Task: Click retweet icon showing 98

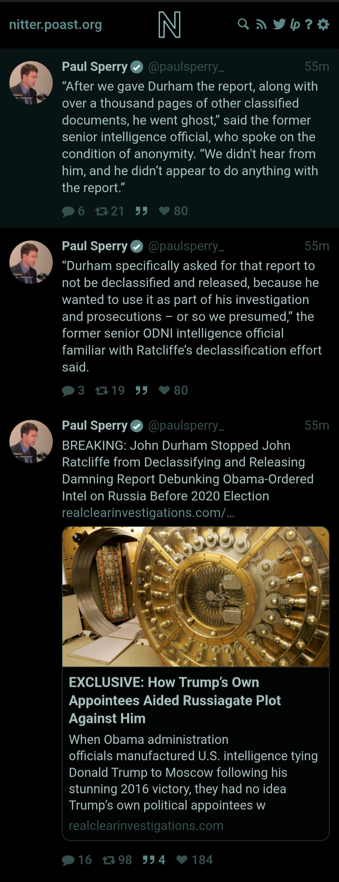Action: click(109, 860)
